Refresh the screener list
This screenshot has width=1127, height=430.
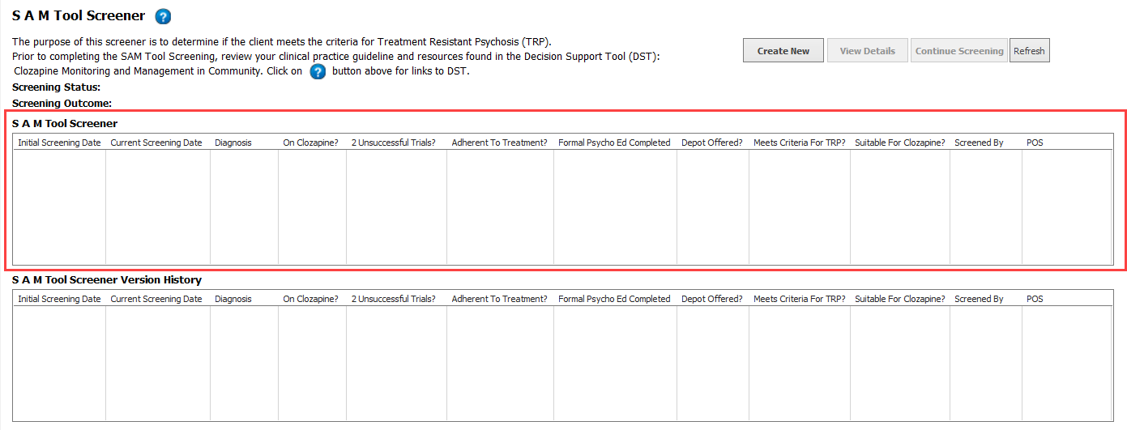pos(1029,50)
